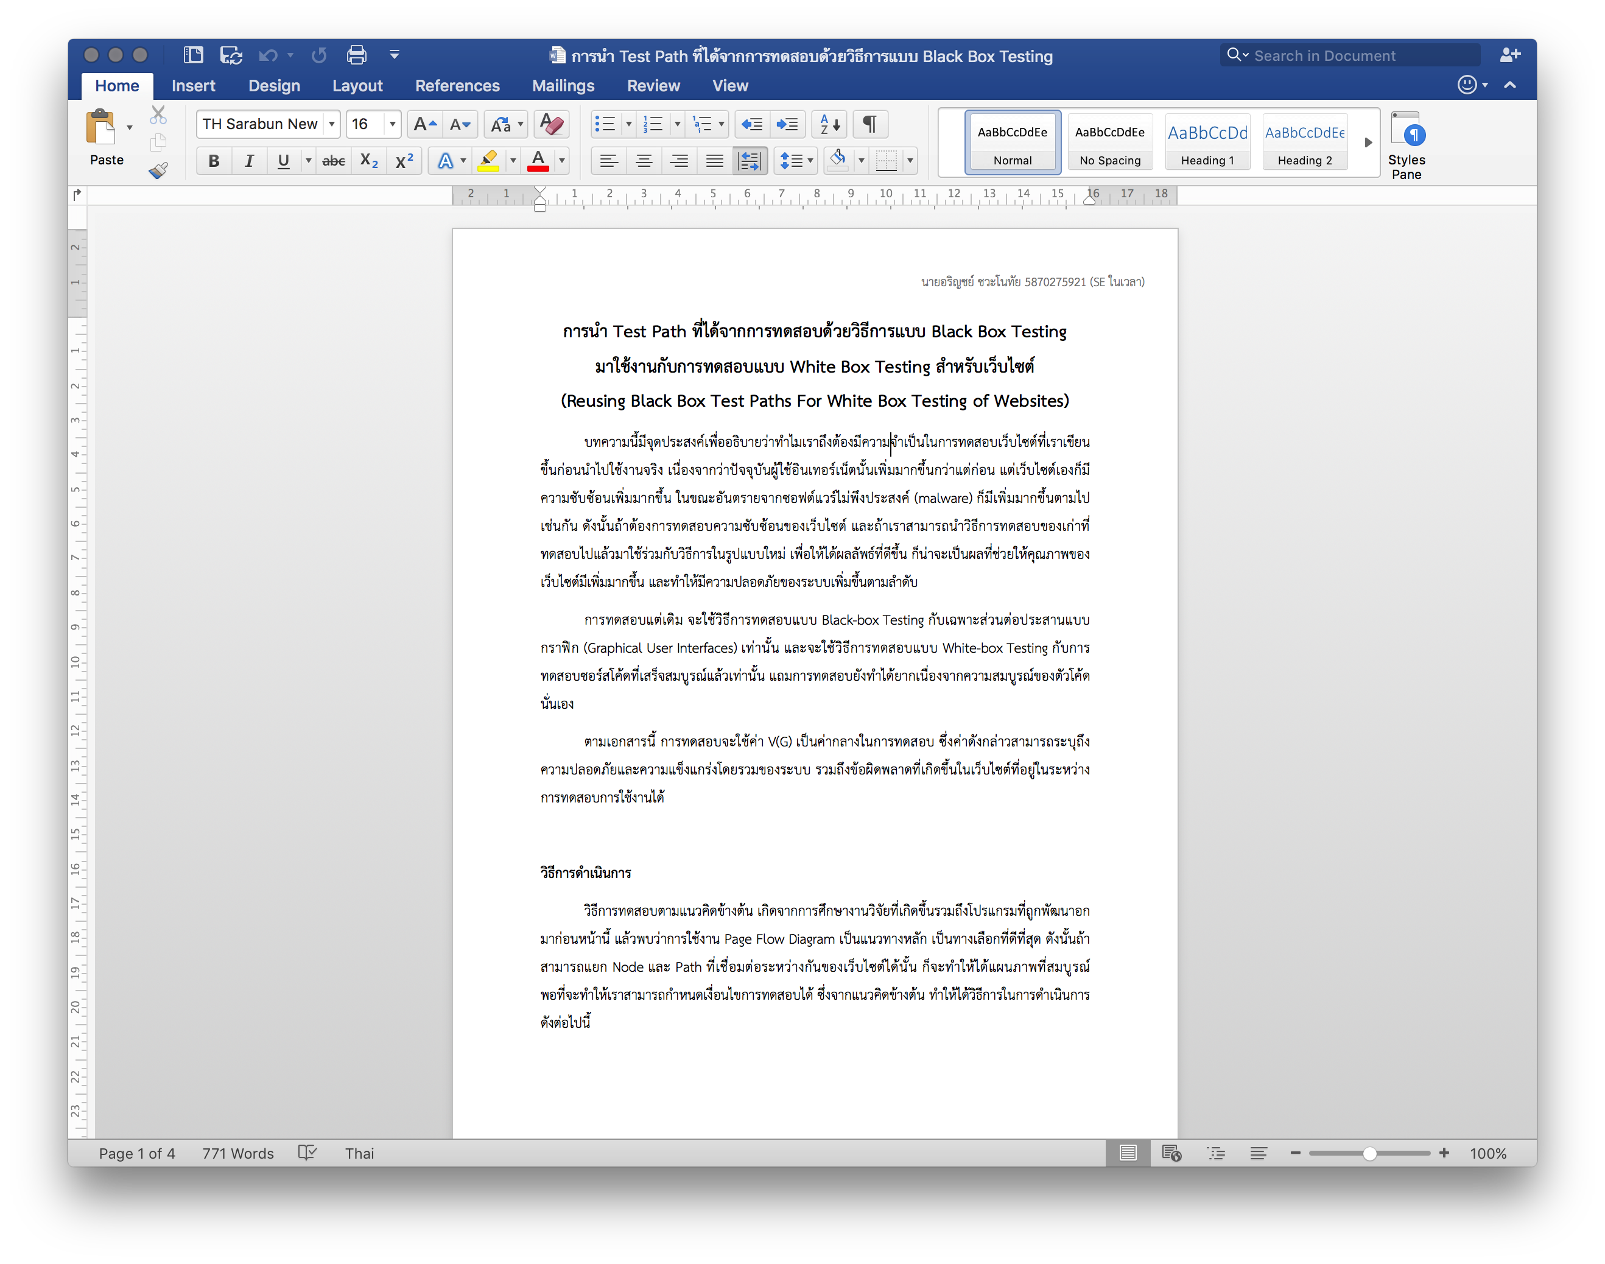
Task: Switch to the References tab
Action: point(457,86)
